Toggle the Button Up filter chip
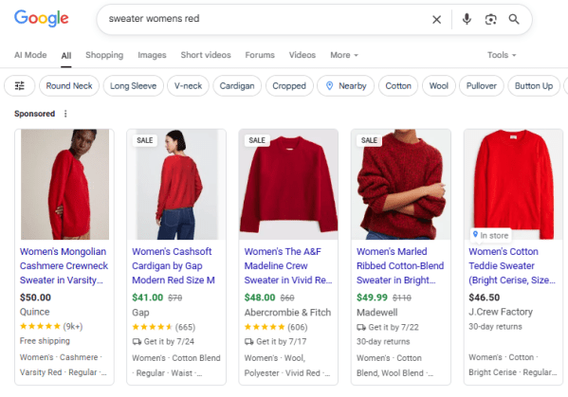The width and height of the screenshot is (568, 397). click(x=534, y=86)
